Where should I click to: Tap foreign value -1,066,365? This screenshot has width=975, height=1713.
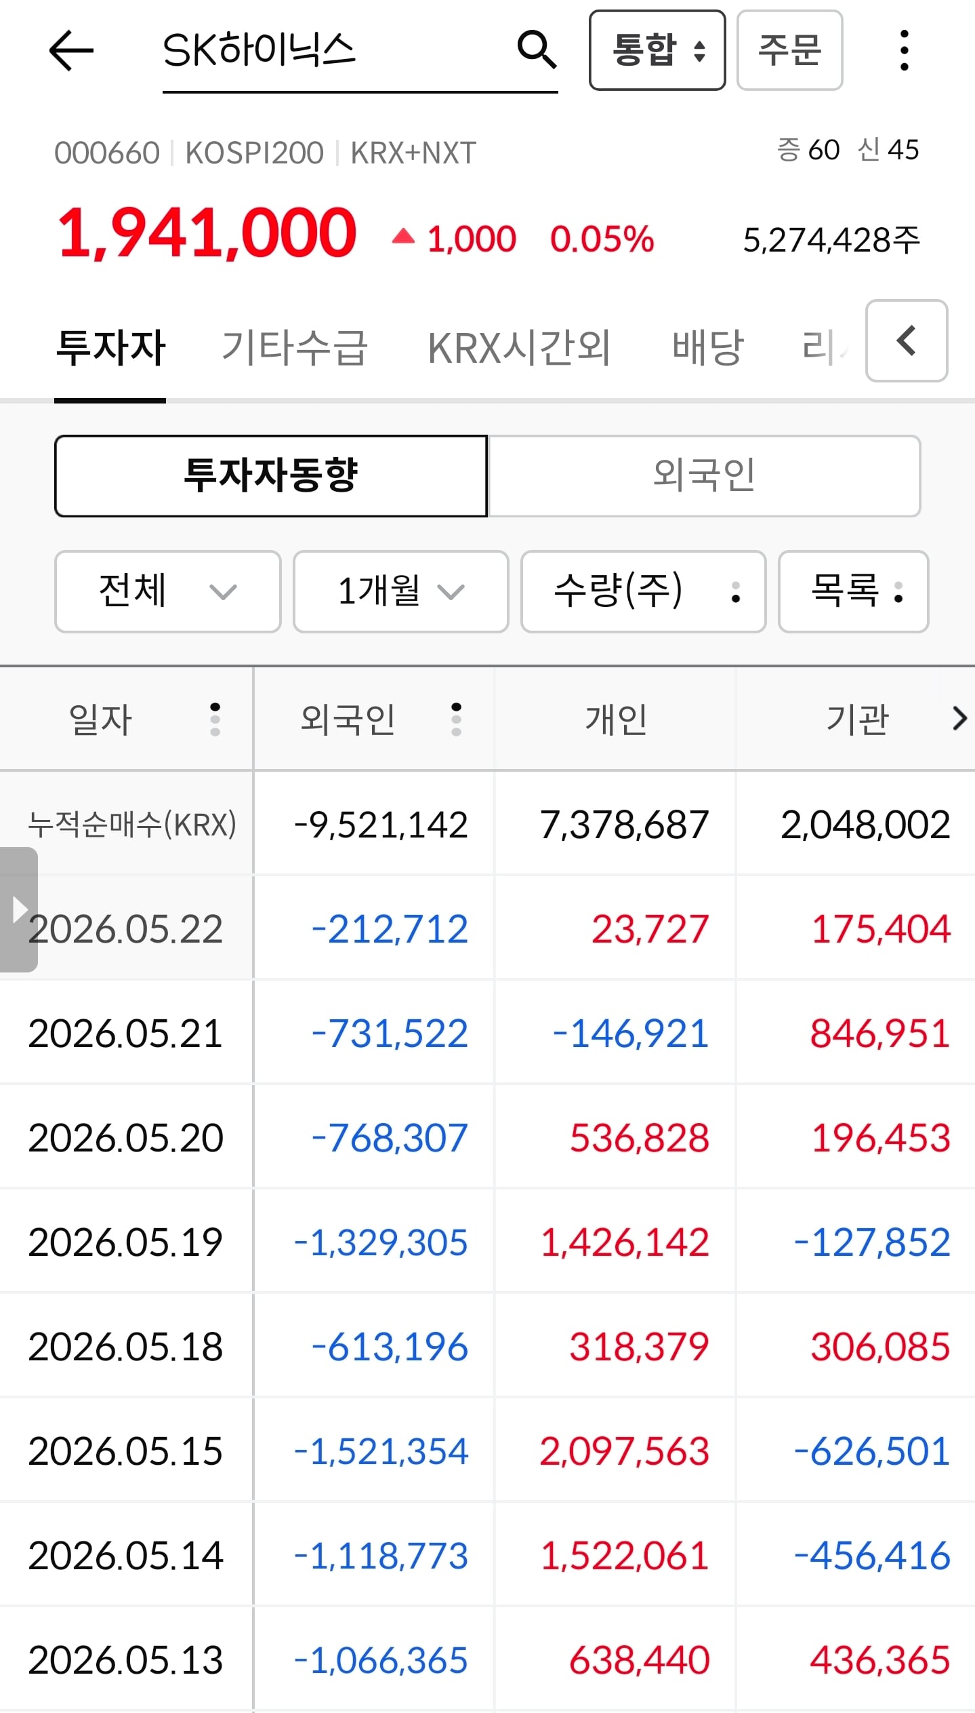381,1660
